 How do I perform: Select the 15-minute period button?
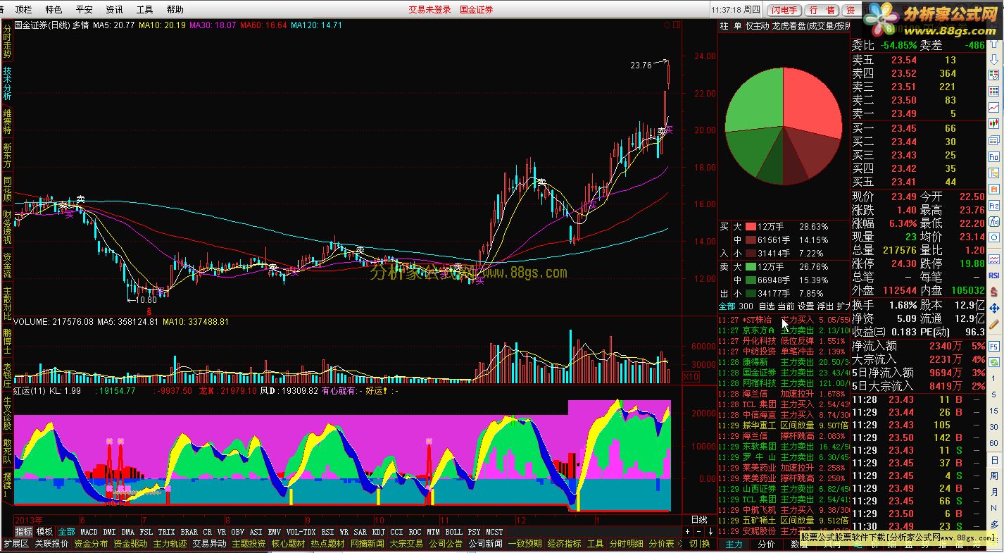pos(994,411)
